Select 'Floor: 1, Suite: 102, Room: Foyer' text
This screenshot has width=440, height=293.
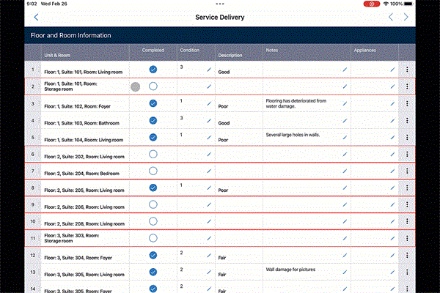point(77,106)
